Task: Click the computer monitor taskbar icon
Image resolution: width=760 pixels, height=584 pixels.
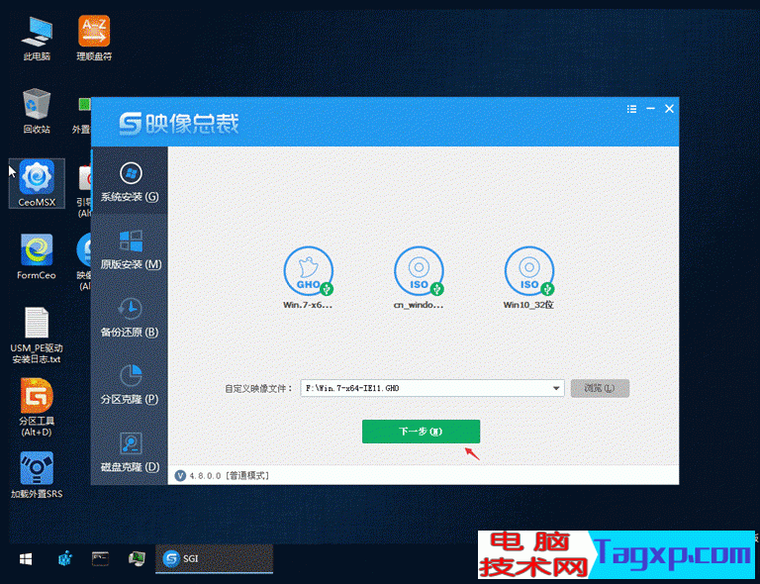Action: pos(137,559)
